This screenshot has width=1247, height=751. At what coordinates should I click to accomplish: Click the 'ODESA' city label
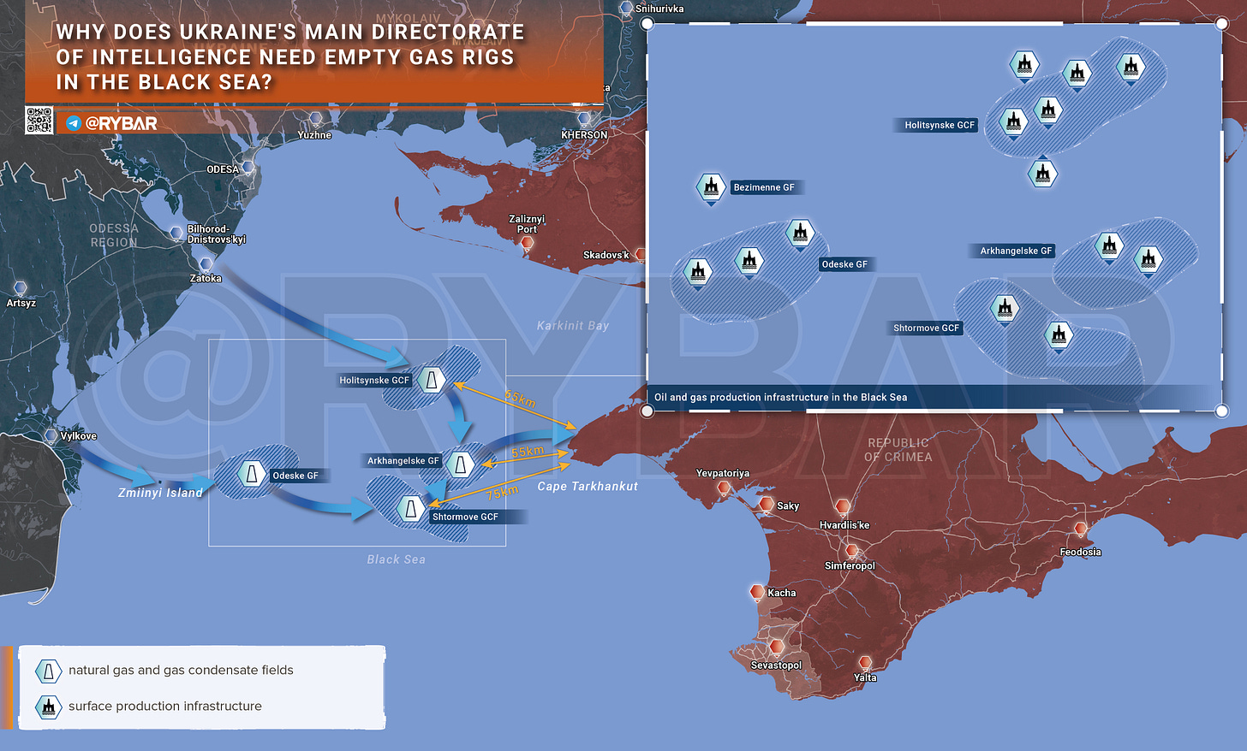pyautogui.click(x=223, y=169)
